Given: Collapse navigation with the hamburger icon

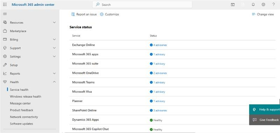Looking at the screenshot, I should pyautogui.click(x=5, y=14).
